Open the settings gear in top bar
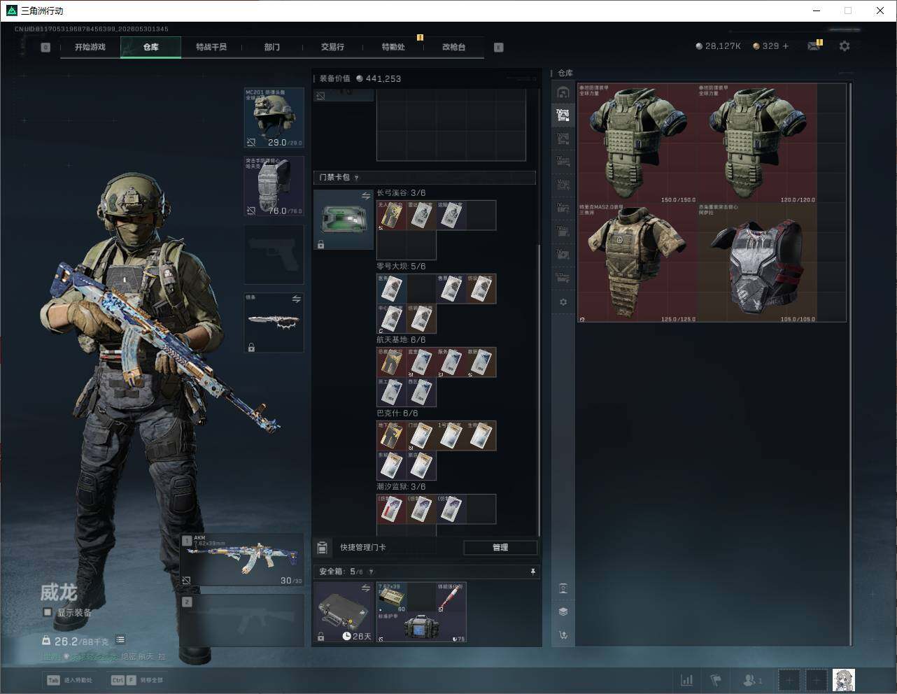The image size is (897, 694). point(845,46)
